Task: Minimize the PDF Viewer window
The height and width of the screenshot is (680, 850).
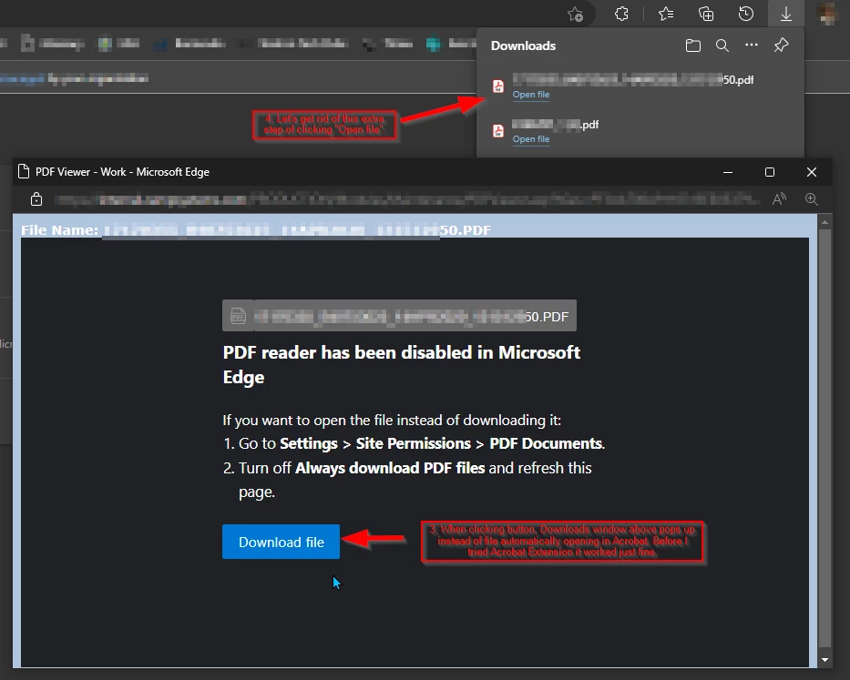Action: click(x=728, y=172)
